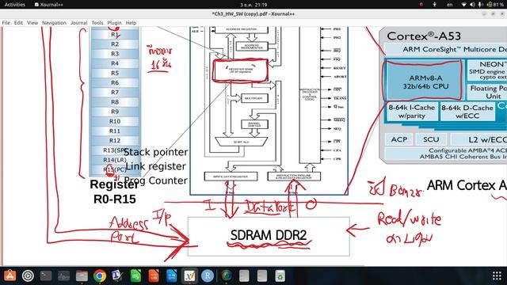Open the View menu

32,23
